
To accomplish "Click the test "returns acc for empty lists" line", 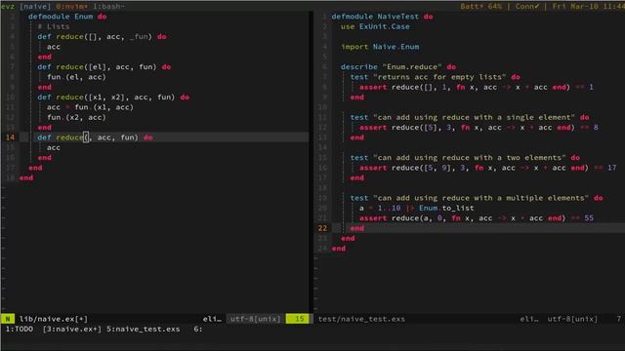I will coord(436,77).
